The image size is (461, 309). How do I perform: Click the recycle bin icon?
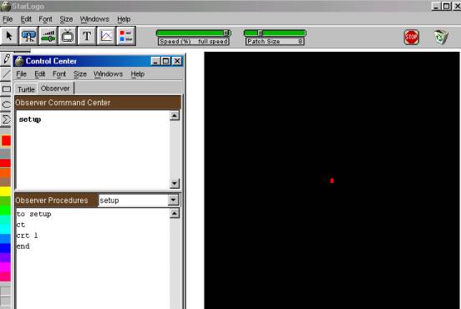[x=441, y=37]
